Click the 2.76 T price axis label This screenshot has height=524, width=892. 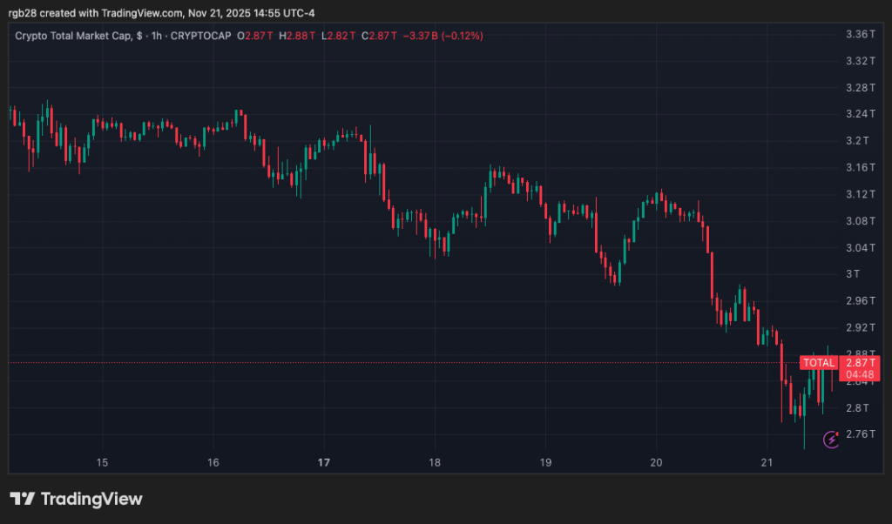point(859,434)
